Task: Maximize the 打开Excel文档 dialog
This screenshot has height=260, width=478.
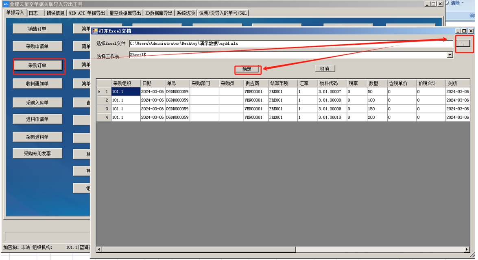Action: [x=464, y=31]
